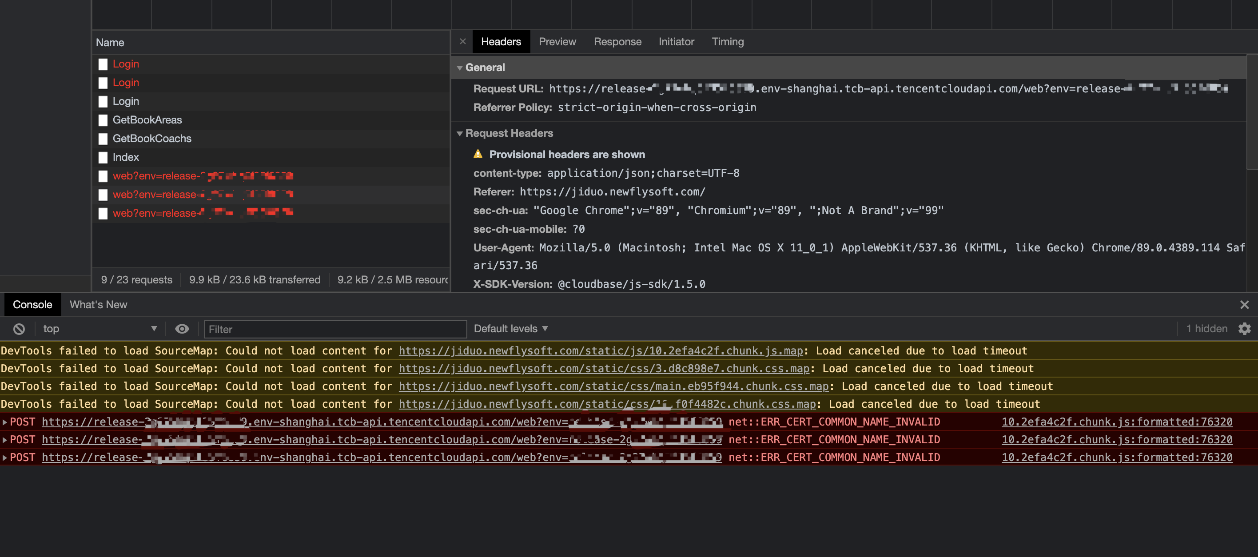Screen dimensions: 1258x557
Task: Click the provisional headers warning icon
Action: pos(478,154)
